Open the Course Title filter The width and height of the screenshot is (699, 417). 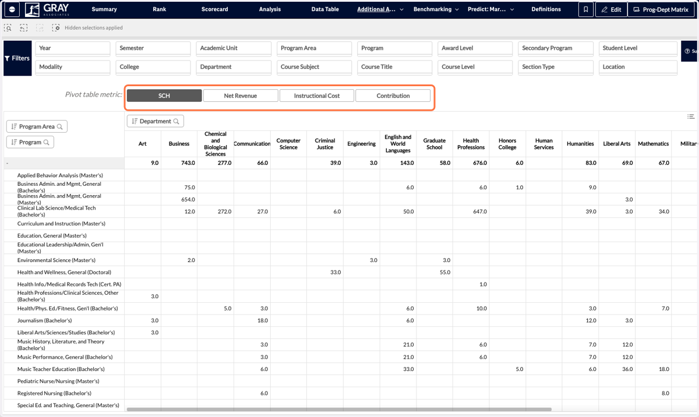tap(394, 67)
